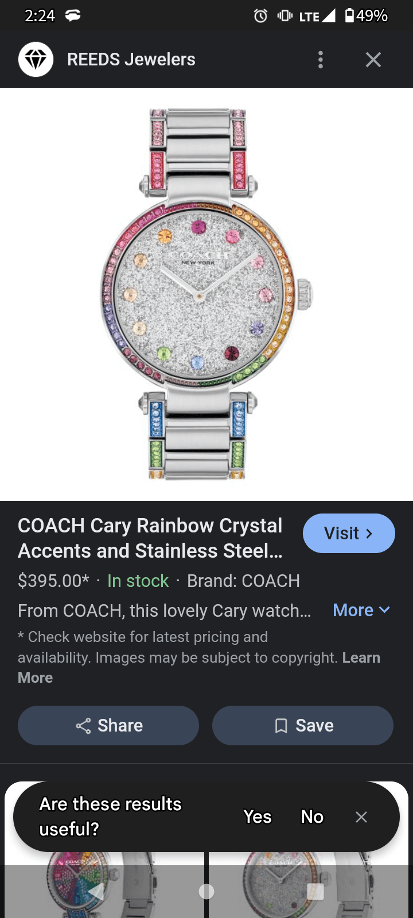Tap the share icon in Share button
The height and width of the screenshot is (918, 413).
tap(83, 726)
